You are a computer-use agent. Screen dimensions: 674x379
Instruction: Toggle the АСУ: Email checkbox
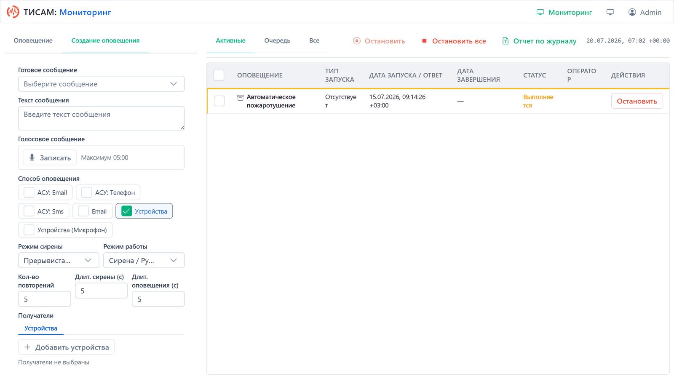click(29, 192)
